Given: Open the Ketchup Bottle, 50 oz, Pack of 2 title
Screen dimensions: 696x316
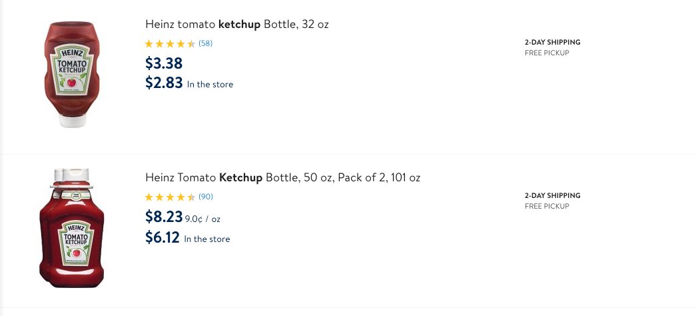Looking at the screenshot, I should [x=283, y=178].
